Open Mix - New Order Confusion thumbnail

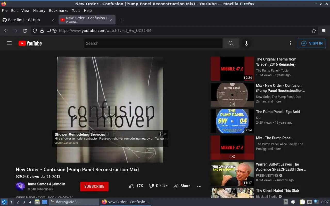232,95
